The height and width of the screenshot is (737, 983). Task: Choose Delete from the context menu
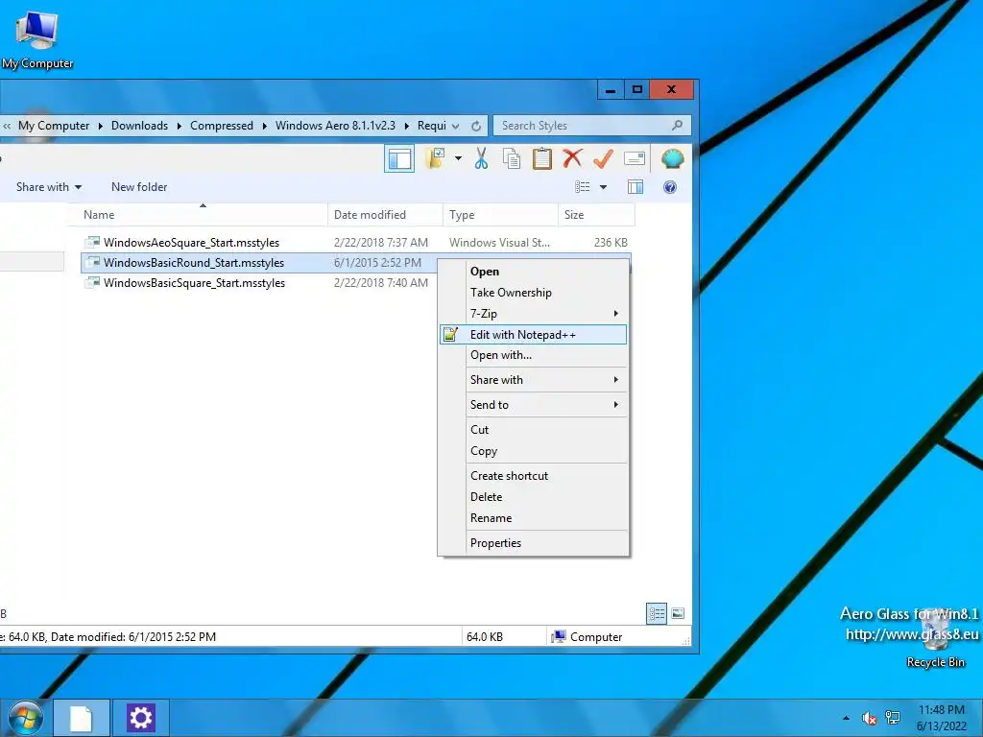(534, 497)
